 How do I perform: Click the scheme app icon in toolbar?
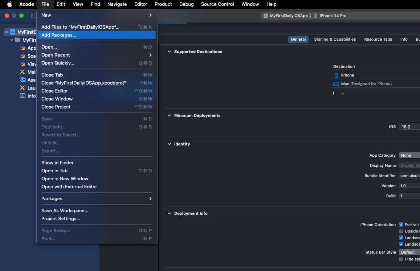coord(265,16)
